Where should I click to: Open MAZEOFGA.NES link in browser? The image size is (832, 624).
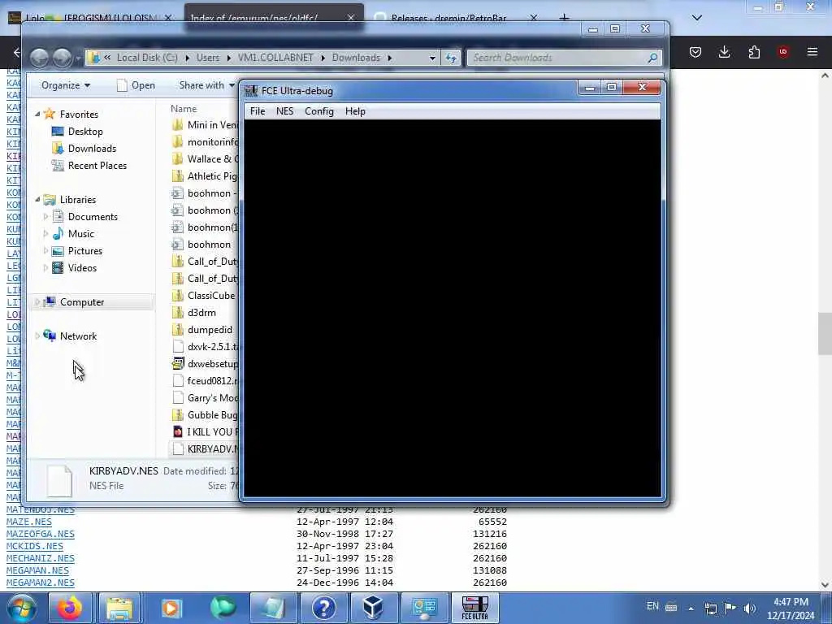coord(41,534)
